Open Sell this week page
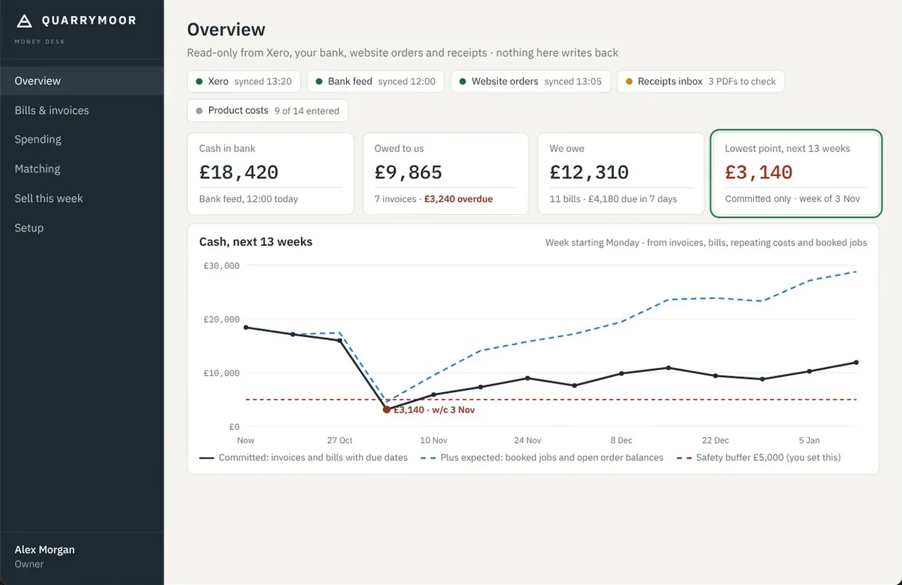Image resolution: width=902 pixels, height=585 pixels. (82, 198)
